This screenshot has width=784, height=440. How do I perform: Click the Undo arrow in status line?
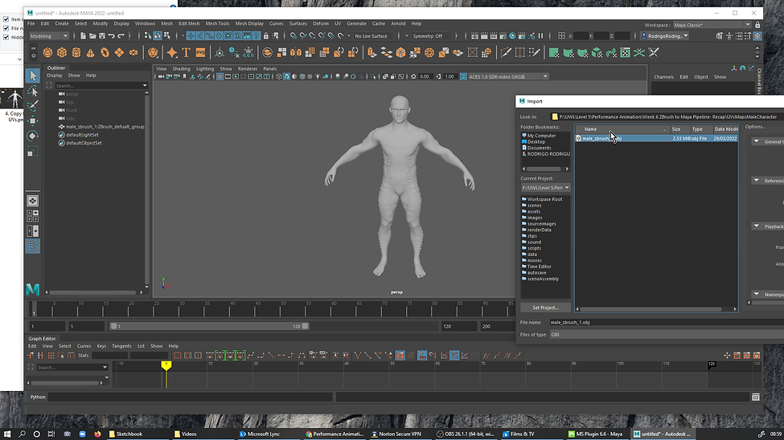[x=112, y=36]
